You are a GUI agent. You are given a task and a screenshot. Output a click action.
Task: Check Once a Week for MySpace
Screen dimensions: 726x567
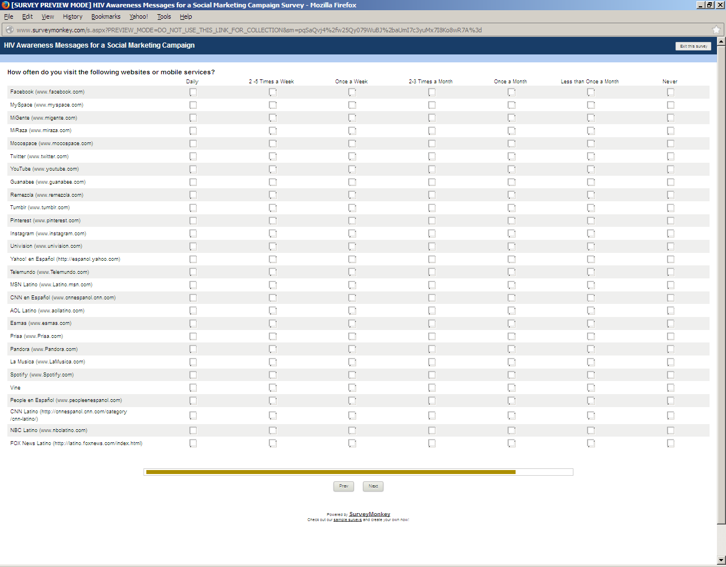[352, 105]
